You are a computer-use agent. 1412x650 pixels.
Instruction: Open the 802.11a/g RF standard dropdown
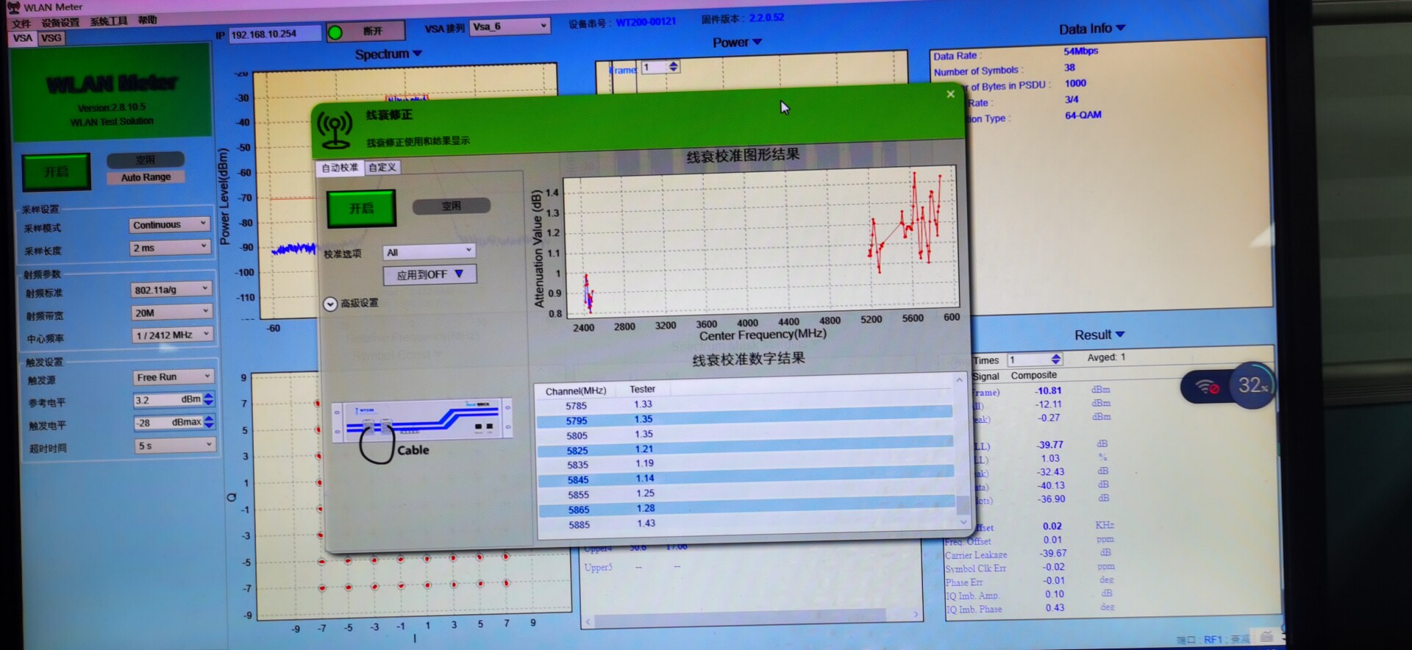coord(171,290)
